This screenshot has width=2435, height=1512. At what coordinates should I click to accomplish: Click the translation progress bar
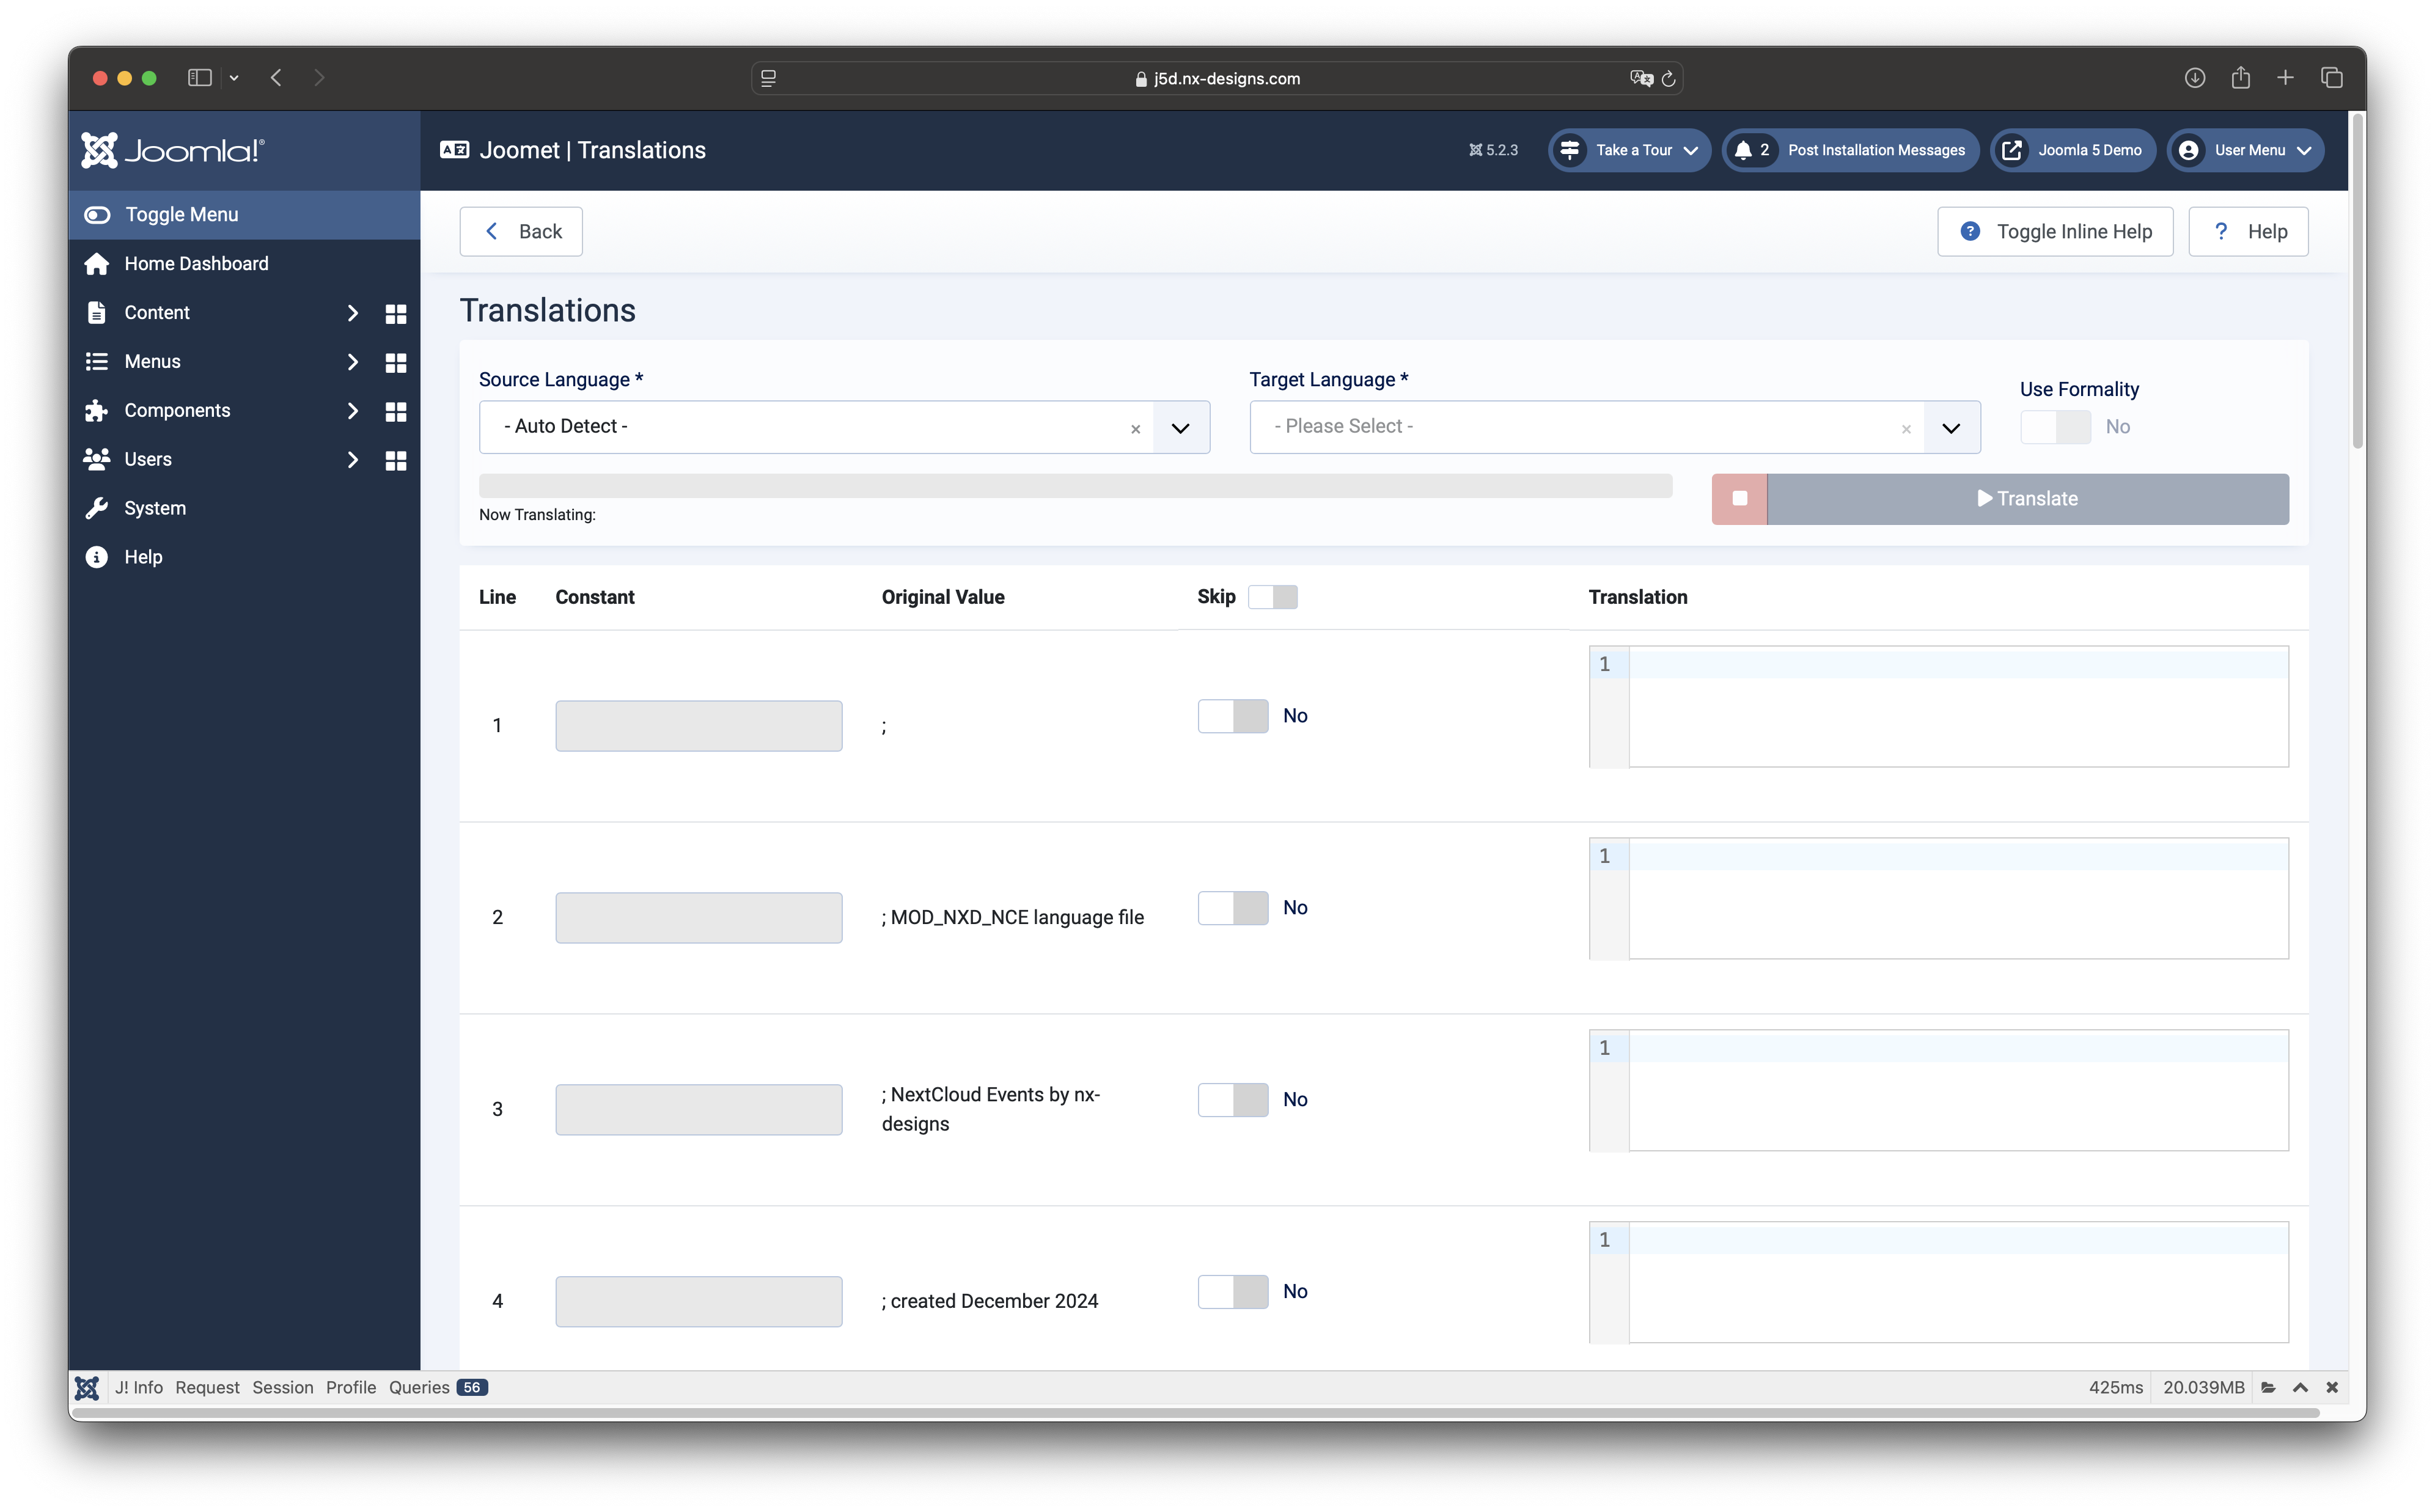[x=1075, y=486]
